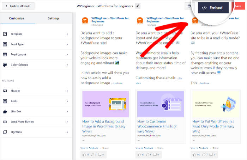Click like icon under WooCommerce Emails post
The image size is (247, 160).
139,155
